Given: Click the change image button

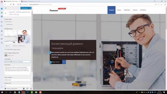Looking at the screenshot, I should coord(19,46).
